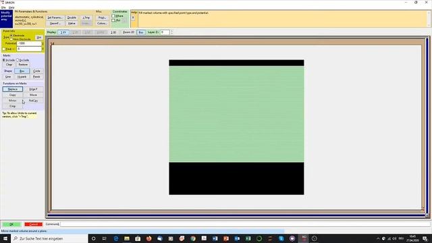Screen dimensions: 432x243
Task: Choose Circle mark shape
Action: pos(36,71)
